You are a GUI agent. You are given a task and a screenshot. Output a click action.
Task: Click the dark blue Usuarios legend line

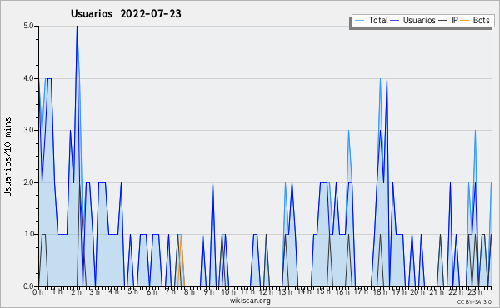tap(395, 21)
